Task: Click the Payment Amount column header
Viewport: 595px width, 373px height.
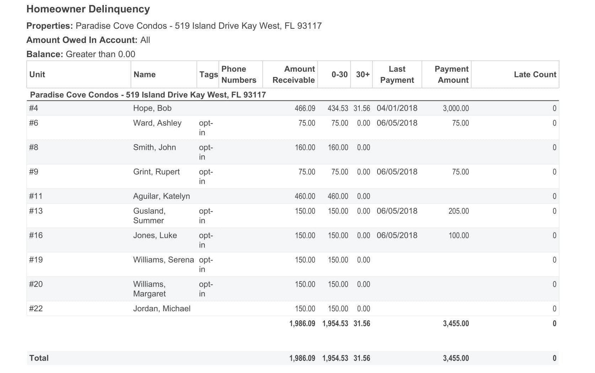Action: [x=451, y=75]
